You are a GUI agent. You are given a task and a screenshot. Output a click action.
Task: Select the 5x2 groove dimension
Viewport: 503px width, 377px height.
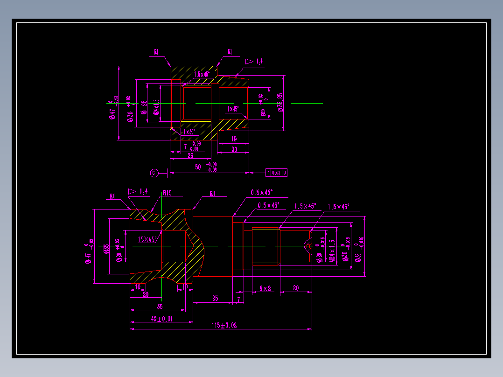coord(265,288)
